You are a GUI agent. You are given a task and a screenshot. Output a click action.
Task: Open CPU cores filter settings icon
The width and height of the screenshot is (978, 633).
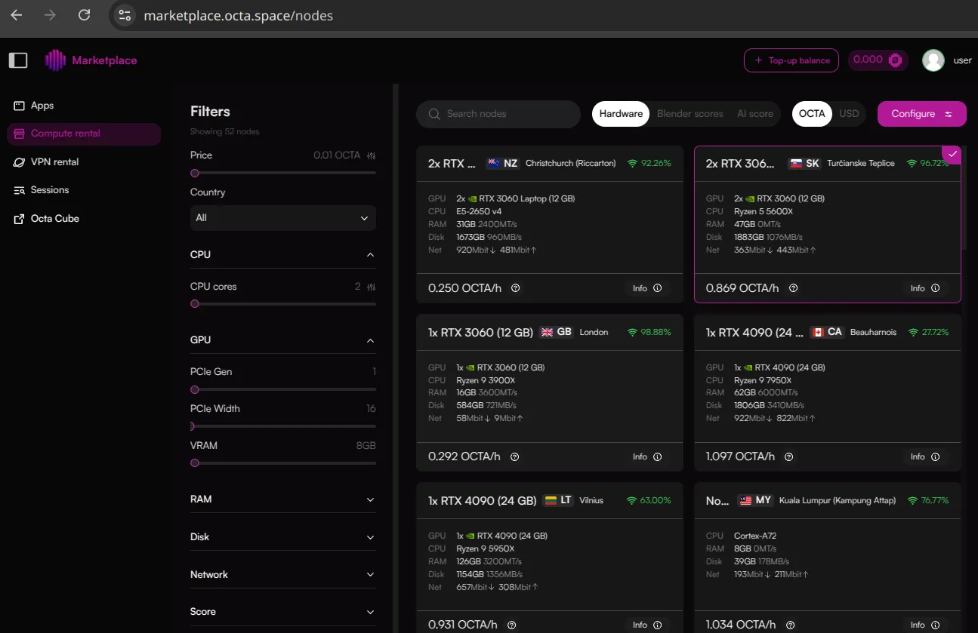point(371,287)
